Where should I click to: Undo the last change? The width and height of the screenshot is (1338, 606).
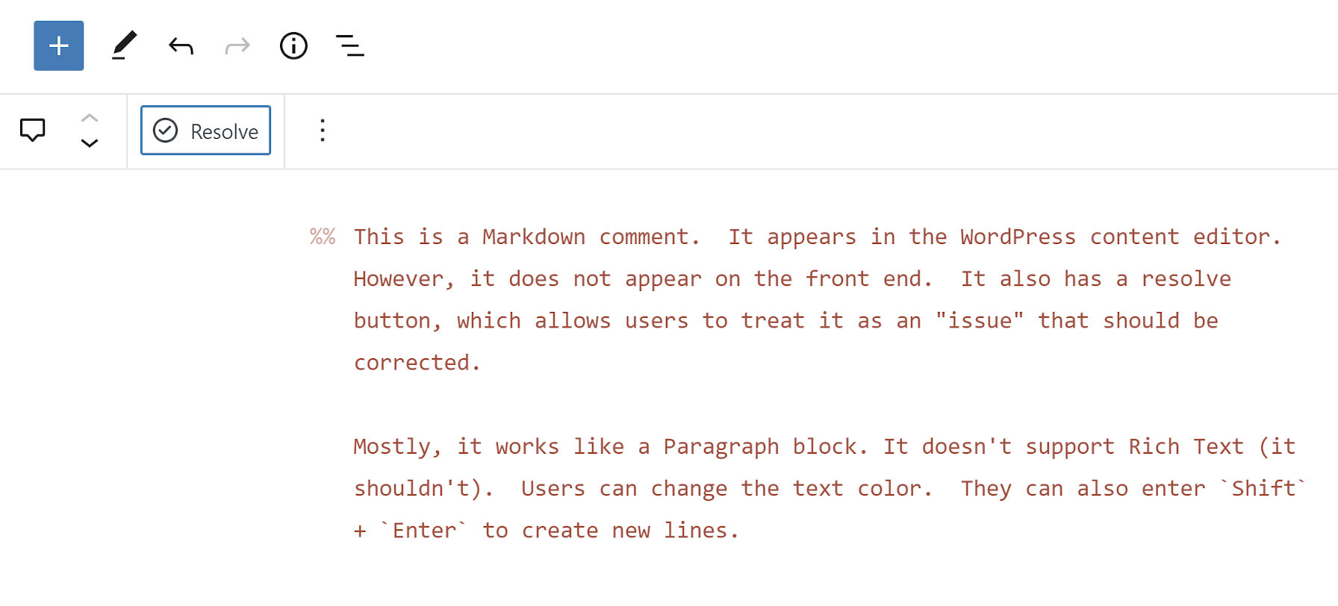point(180,46)
